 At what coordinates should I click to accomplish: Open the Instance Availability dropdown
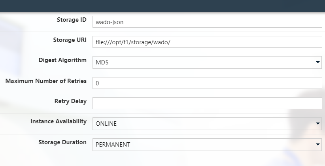207,124
